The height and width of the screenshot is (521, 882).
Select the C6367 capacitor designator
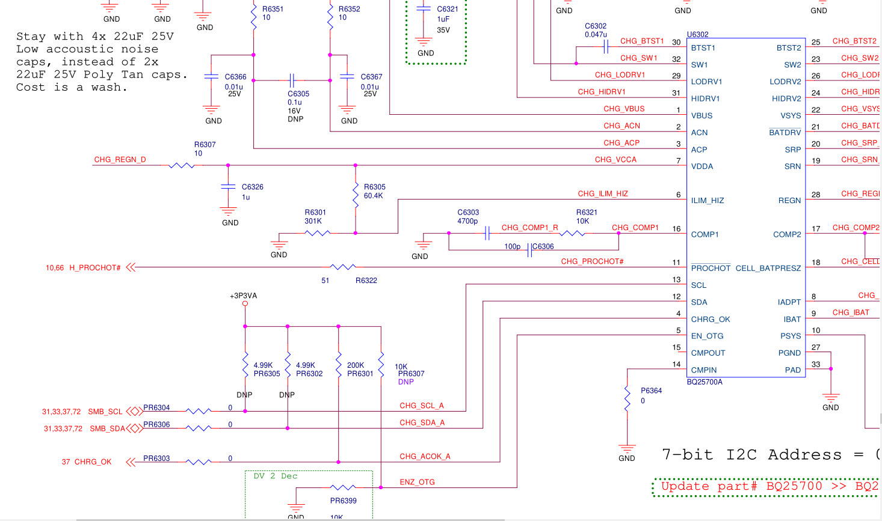coord(372,78)
